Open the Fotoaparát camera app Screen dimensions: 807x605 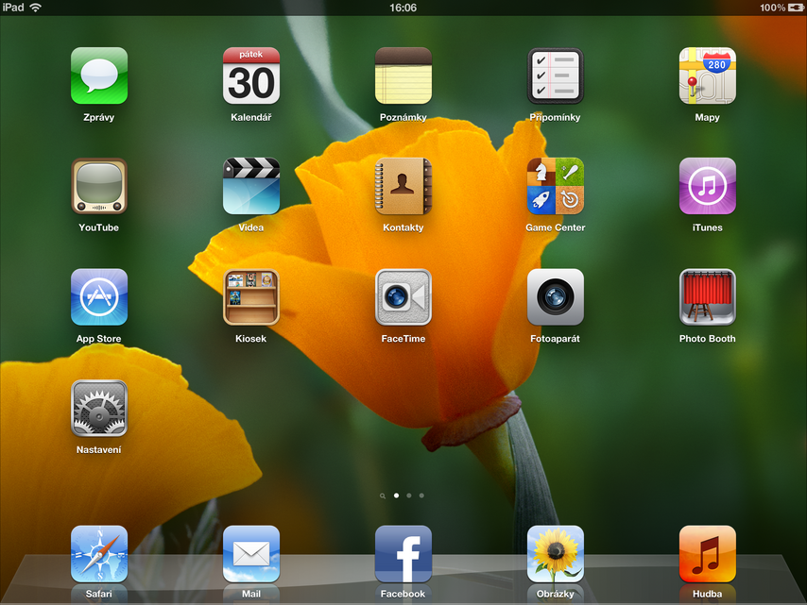(555, 297)
